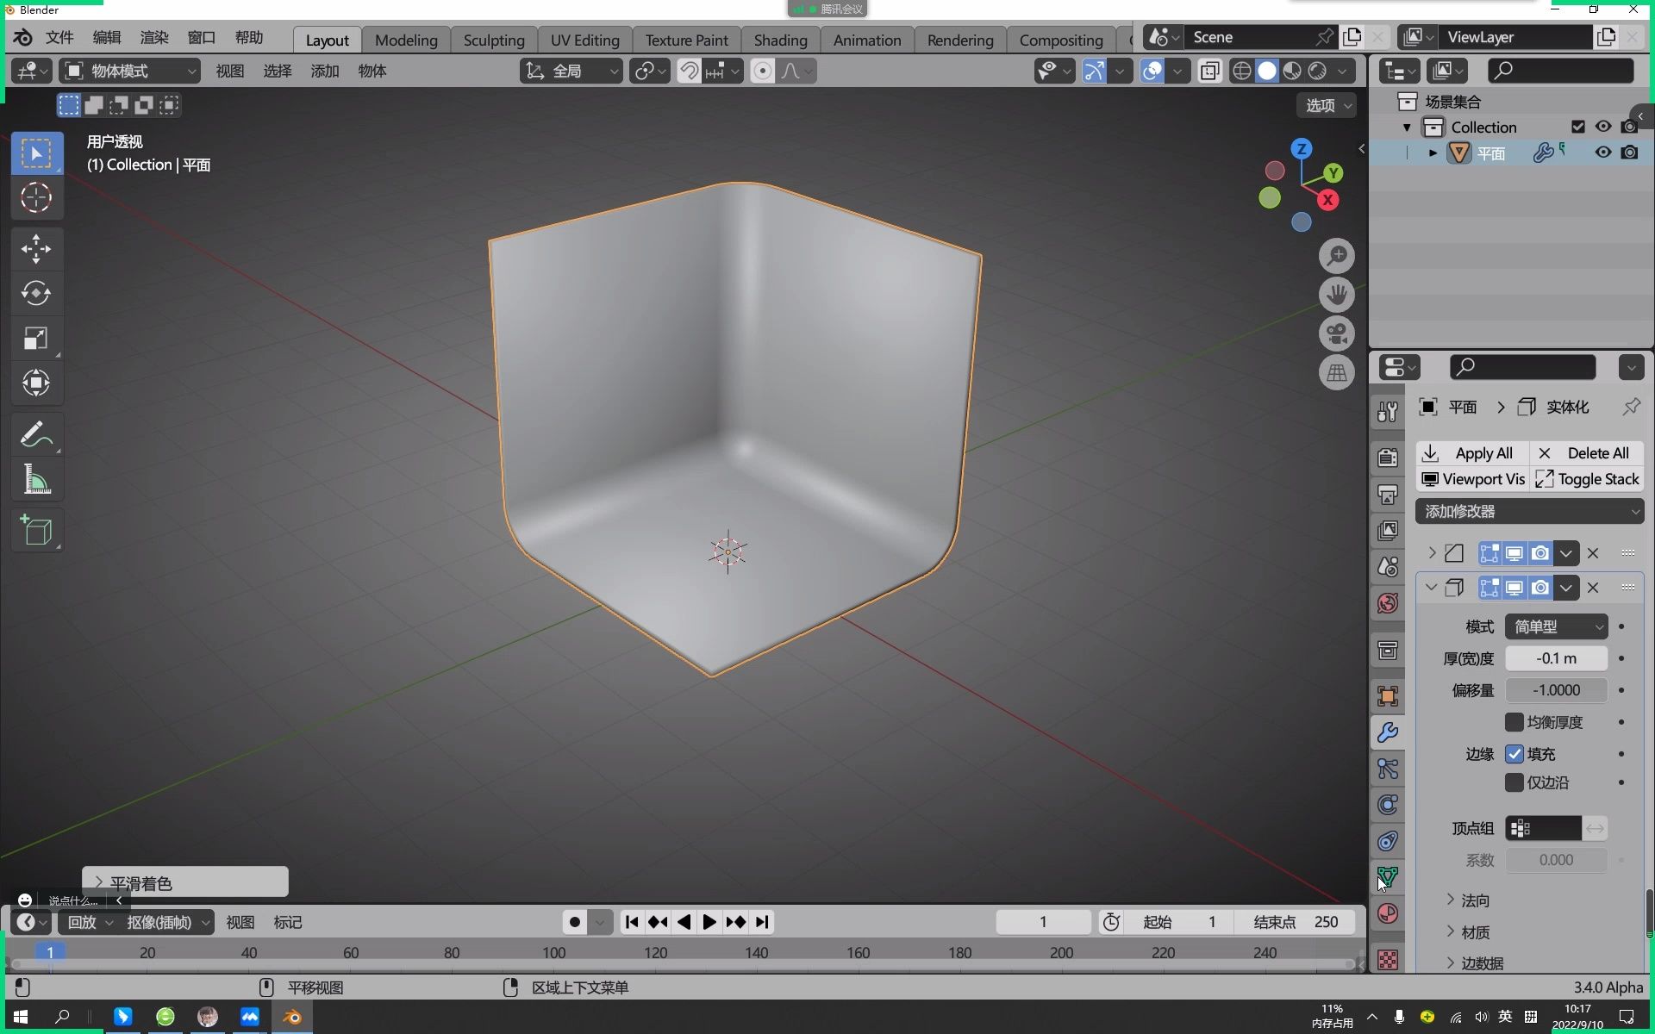The image size is (1655, 1034).
Task: Open the 模式 dropdown showing 简单型
Action: coord(1555,626)
